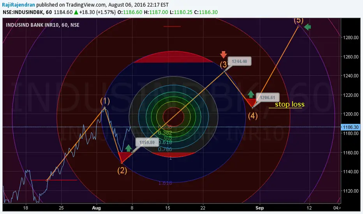Viewport: 363px width, 214px height.
Task: Click the current price tag 1186.30 on axis
Action: [x=351, y=127]
